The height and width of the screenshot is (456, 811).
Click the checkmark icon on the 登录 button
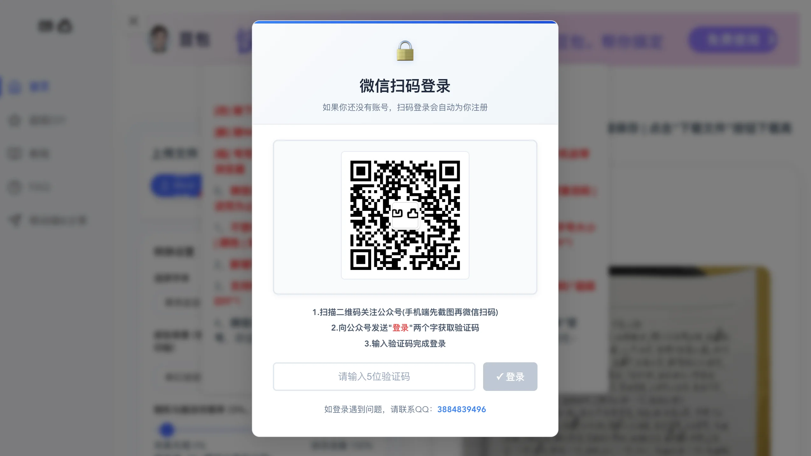pos(500,377)
